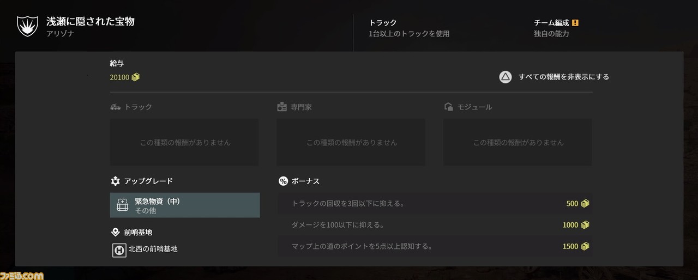Click the アップグレード gear icon
This screenshot has height=280, width=698.
pos(115,181)
